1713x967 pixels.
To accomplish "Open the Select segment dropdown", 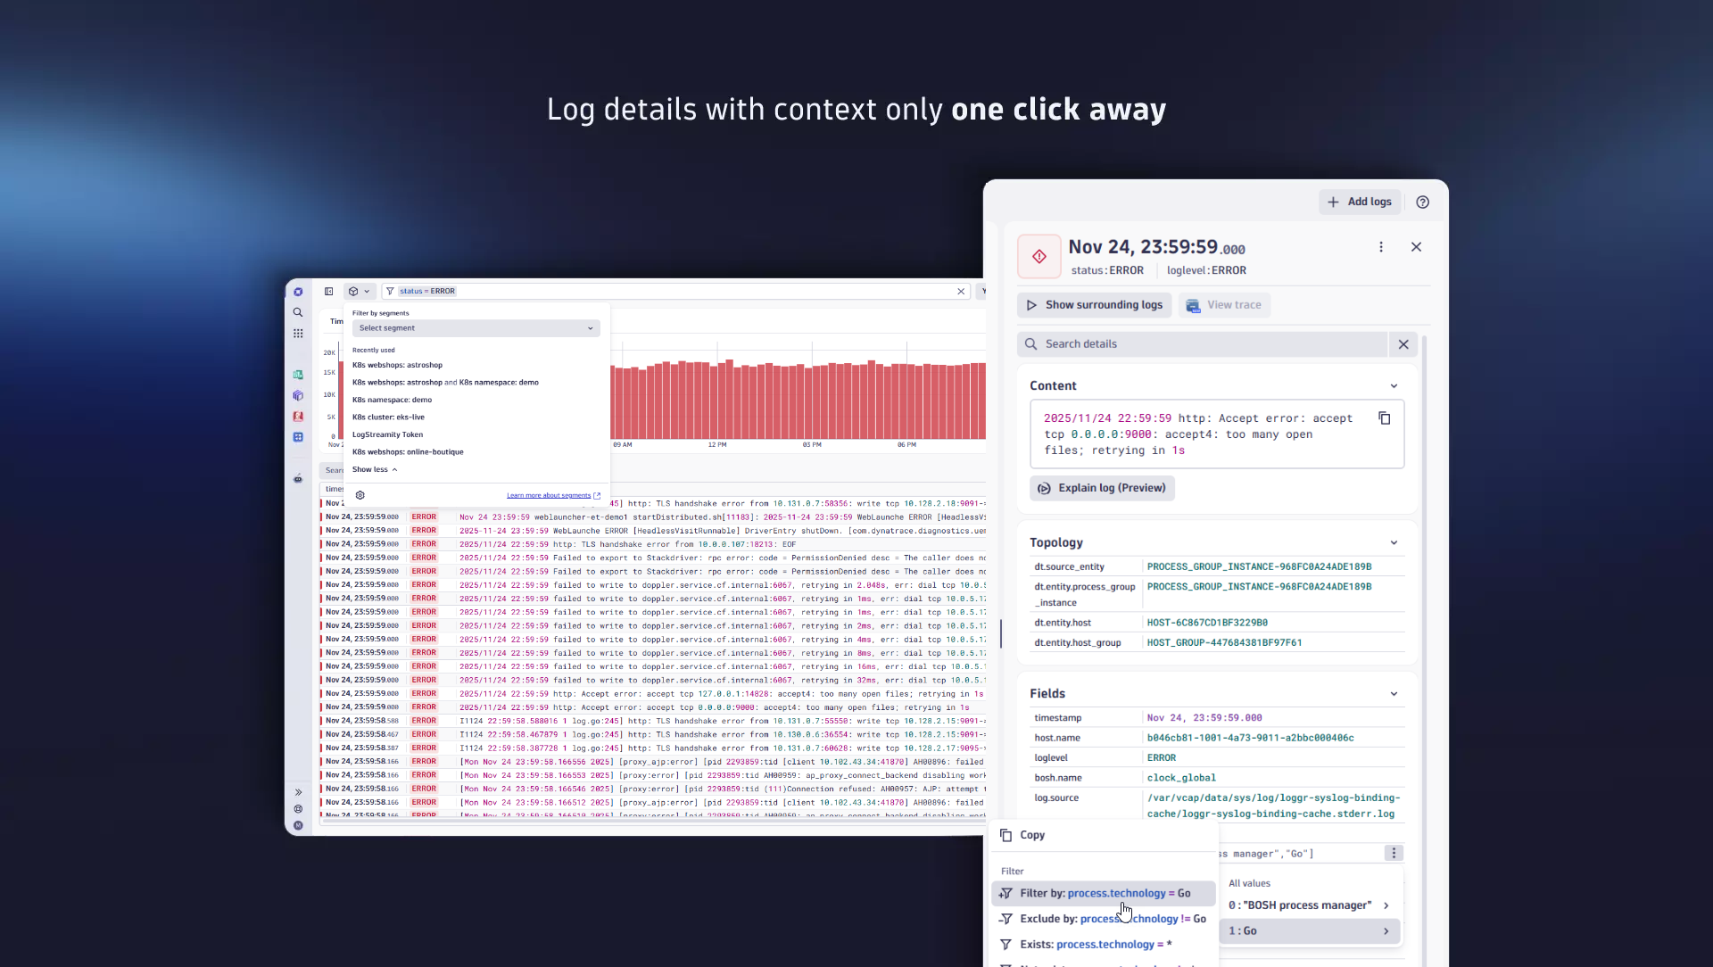I will (x=474, y=327).
